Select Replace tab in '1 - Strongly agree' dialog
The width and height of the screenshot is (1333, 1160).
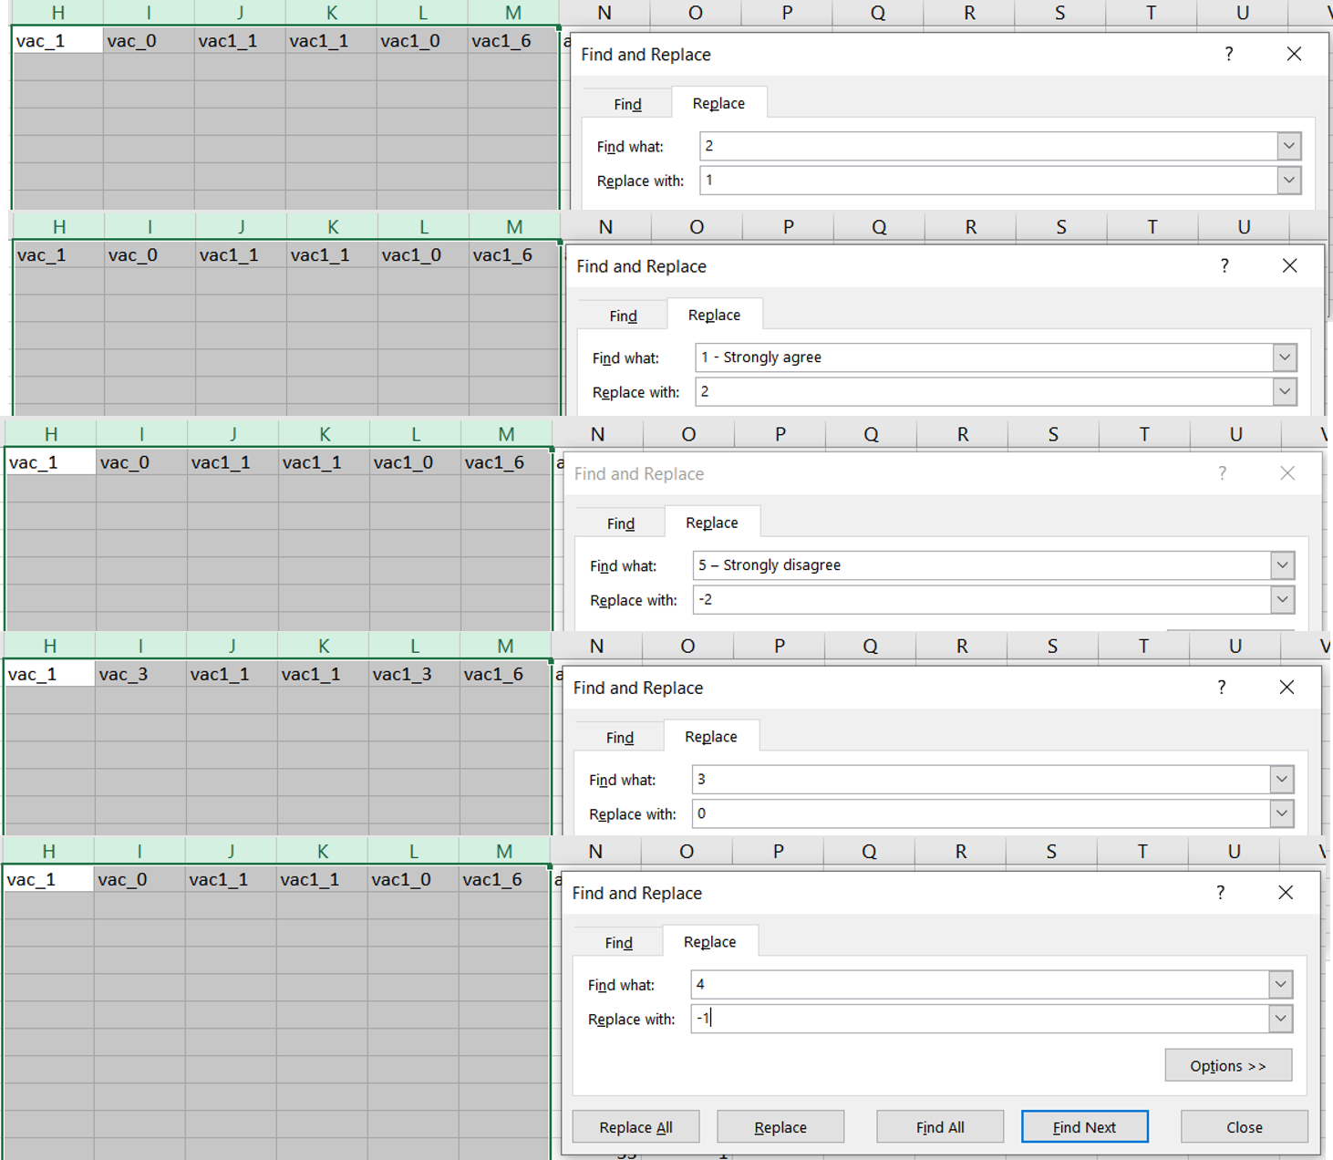tap(714, 315)
